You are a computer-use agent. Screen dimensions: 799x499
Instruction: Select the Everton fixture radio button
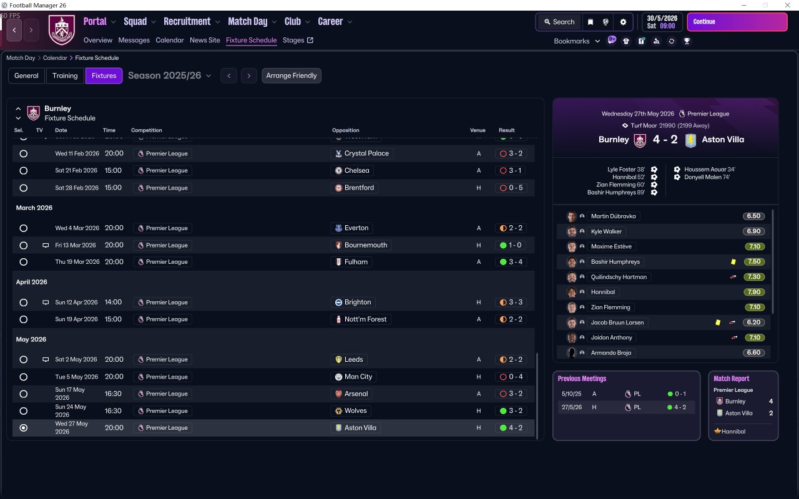coord(24,228)
